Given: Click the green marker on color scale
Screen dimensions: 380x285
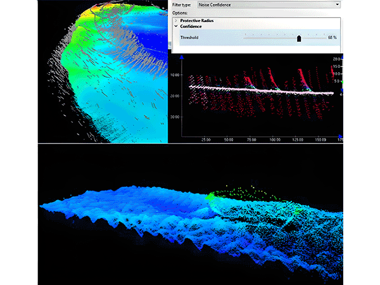Looking at the screenshot, I should 341,81.
